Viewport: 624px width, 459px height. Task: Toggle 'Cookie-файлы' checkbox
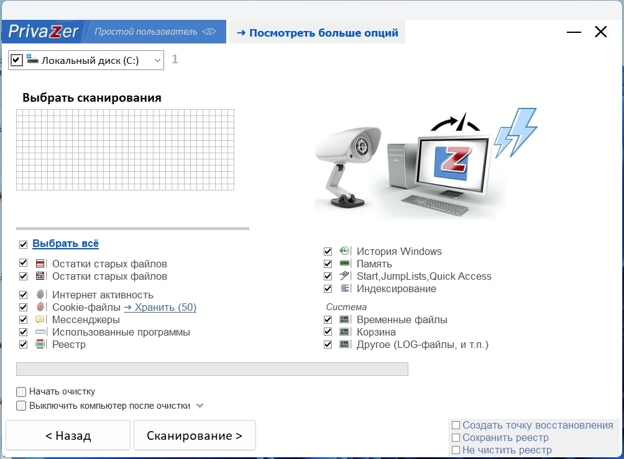pyautogui.click(x=23, y=307)
